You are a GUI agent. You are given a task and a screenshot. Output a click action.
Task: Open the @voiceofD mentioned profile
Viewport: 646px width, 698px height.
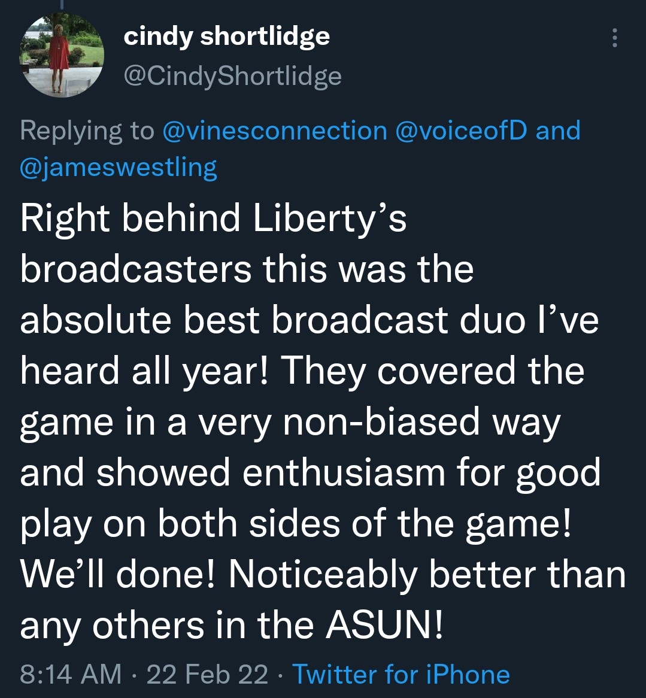click(x=461, y=130)
